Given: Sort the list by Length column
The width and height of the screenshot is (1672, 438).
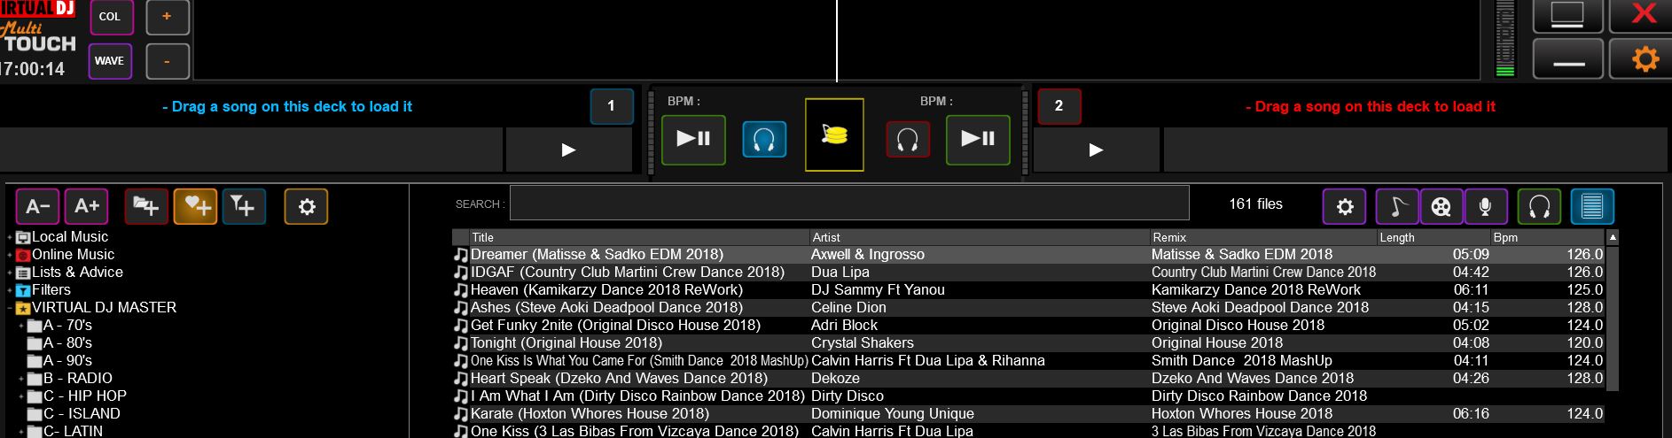Looking at the screenshot, I should tap(1434, 237).
